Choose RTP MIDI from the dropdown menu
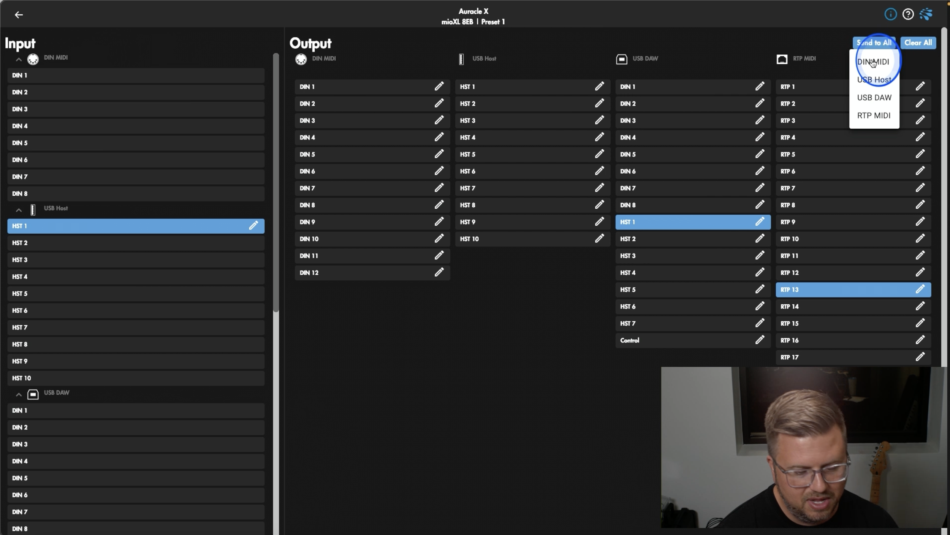 tap(874, 116)
